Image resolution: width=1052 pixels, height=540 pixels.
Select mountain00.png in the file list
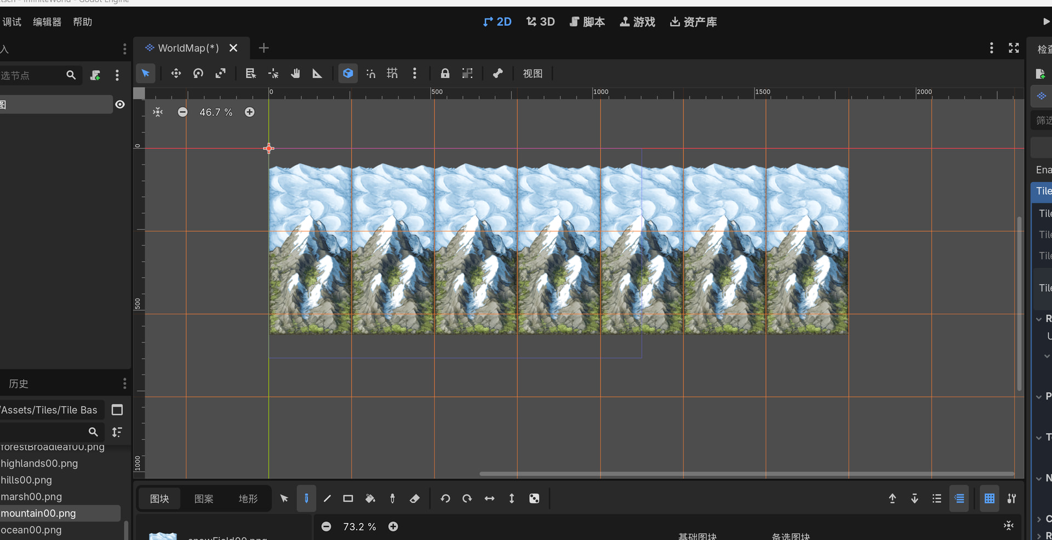38,513
